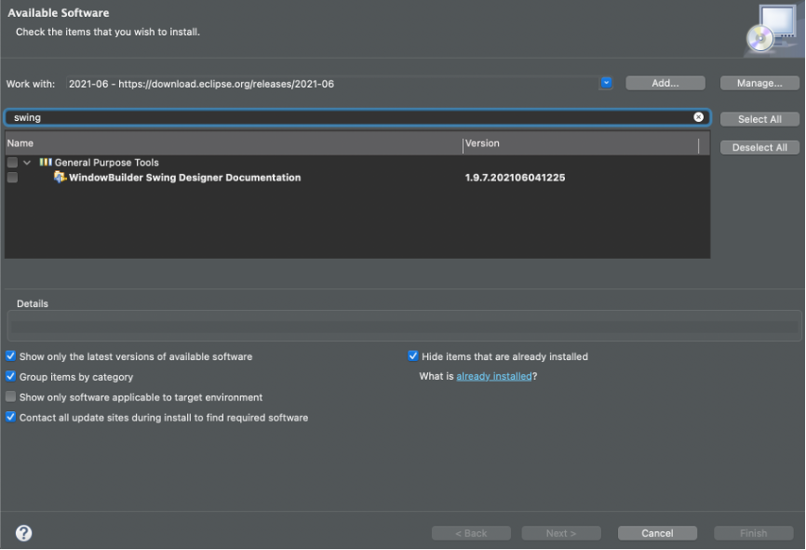806x550 pixels.
Task: Click Deselect All button
Action: point(759,148)
